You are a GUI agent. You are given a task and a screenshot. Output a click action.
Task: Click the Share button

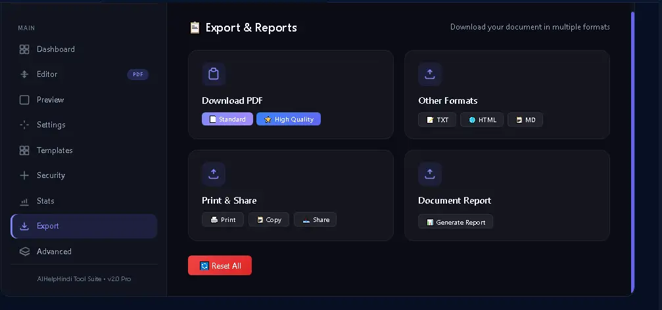pos(315,220)
